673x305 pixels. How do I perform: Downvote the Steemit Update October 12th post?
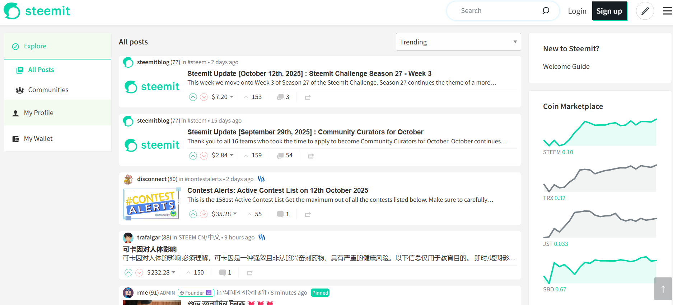pyautogui.click(x=204, y=97)
